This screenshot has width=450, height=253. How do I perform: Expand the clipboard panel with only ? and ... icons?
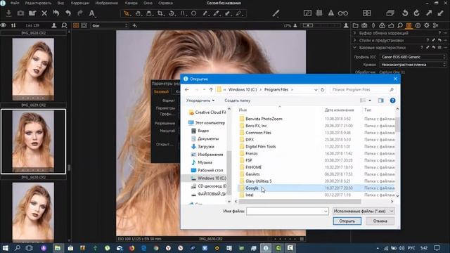pyautogui.click(x=354, y=33)
